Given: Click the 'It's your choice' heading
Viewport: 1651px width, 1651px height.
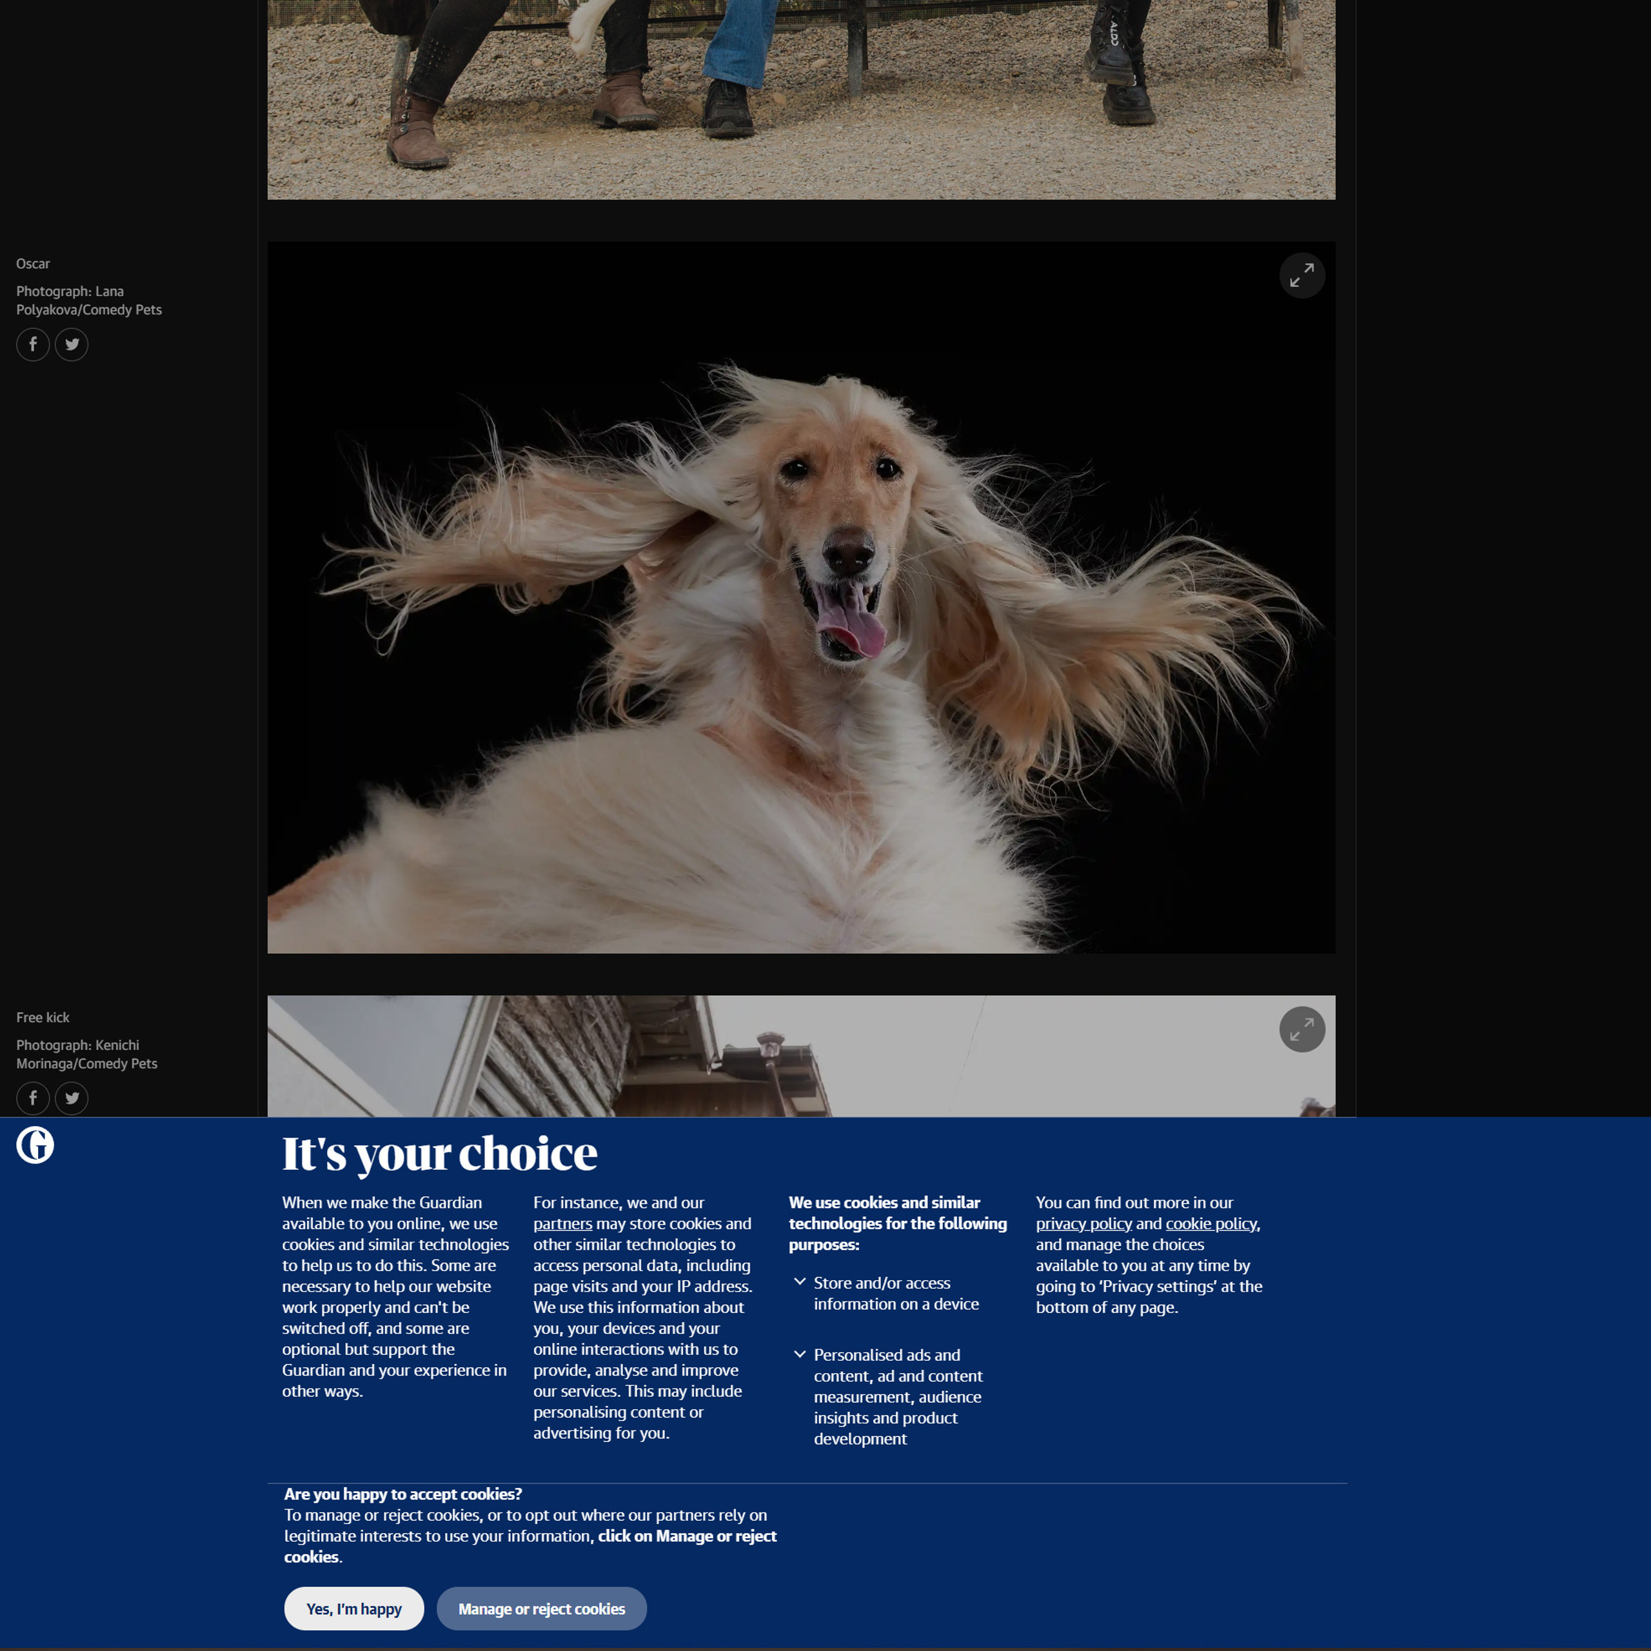Looking at the screenshot, I should tap(439, 1154).
